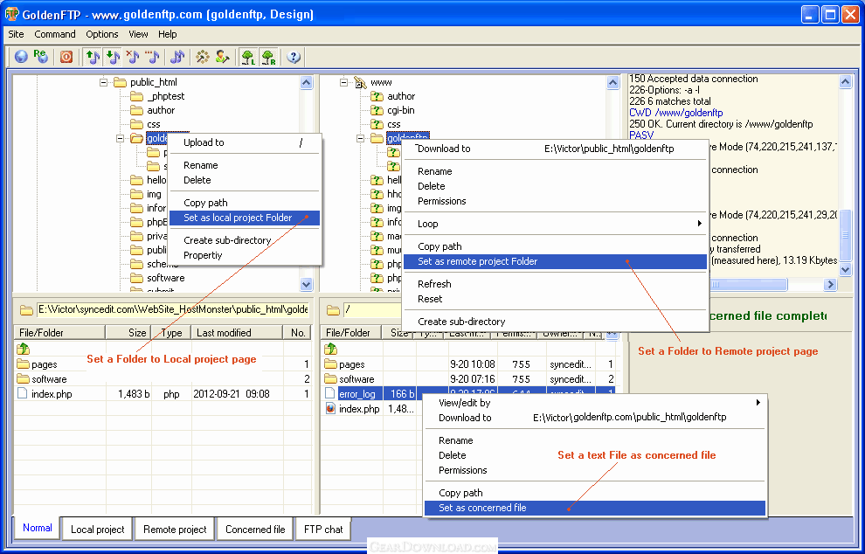Click the folder icon beside local path field
This screenshot has height=554, width=865.
(26, 310)
